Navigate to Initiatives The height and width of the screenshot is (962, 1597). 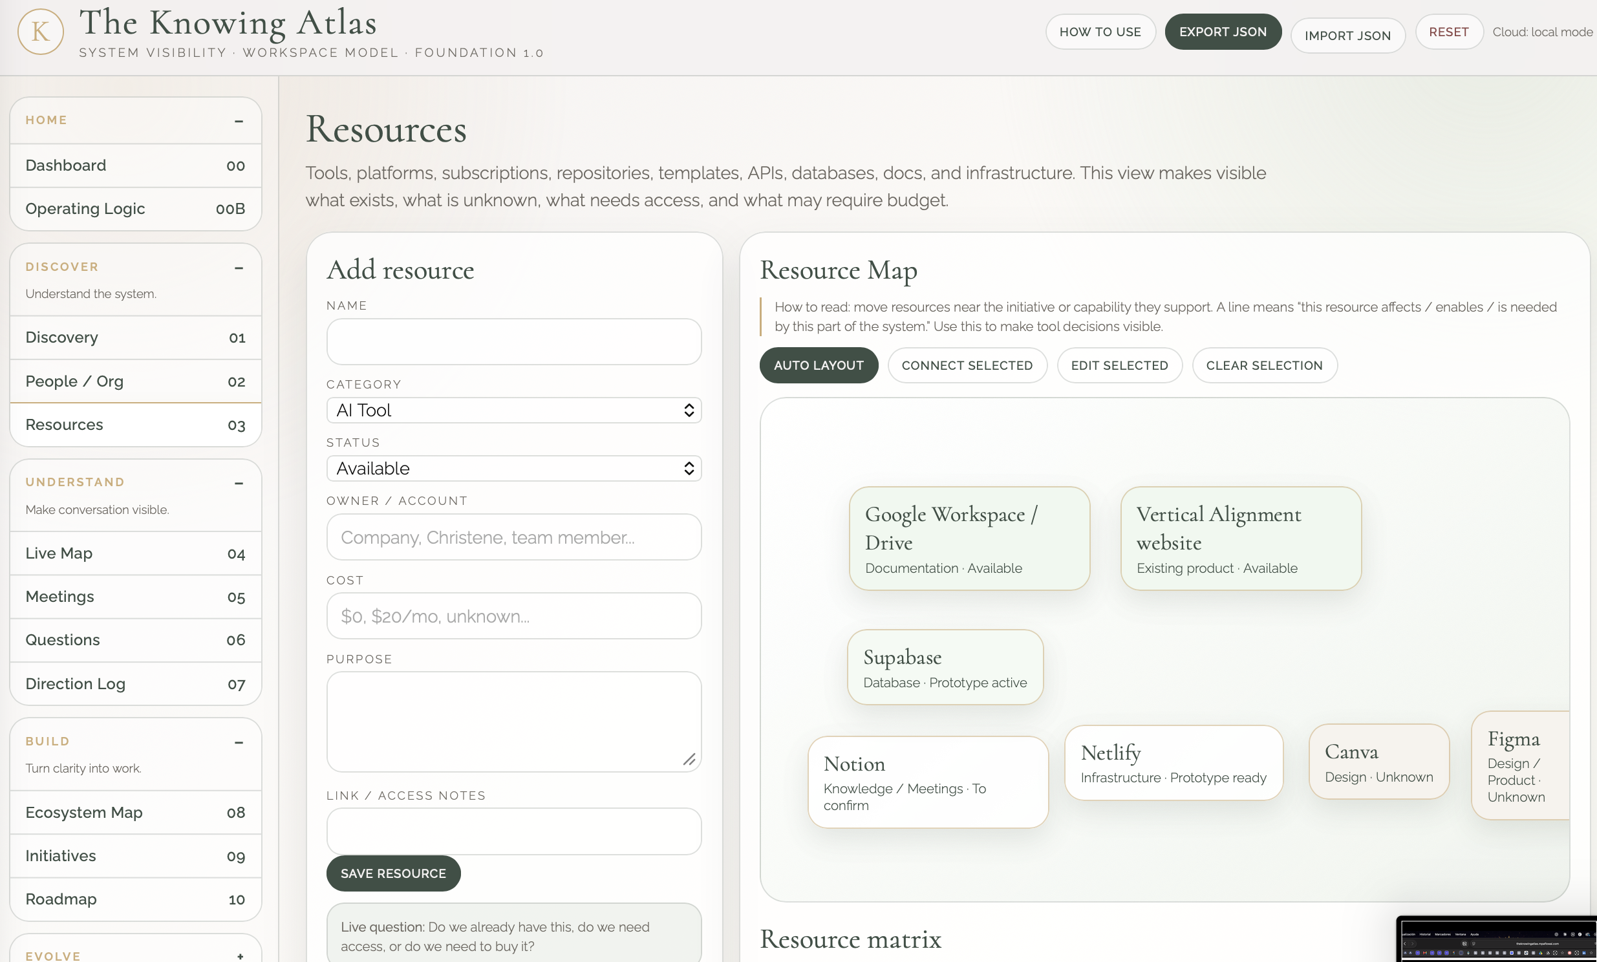136,857
